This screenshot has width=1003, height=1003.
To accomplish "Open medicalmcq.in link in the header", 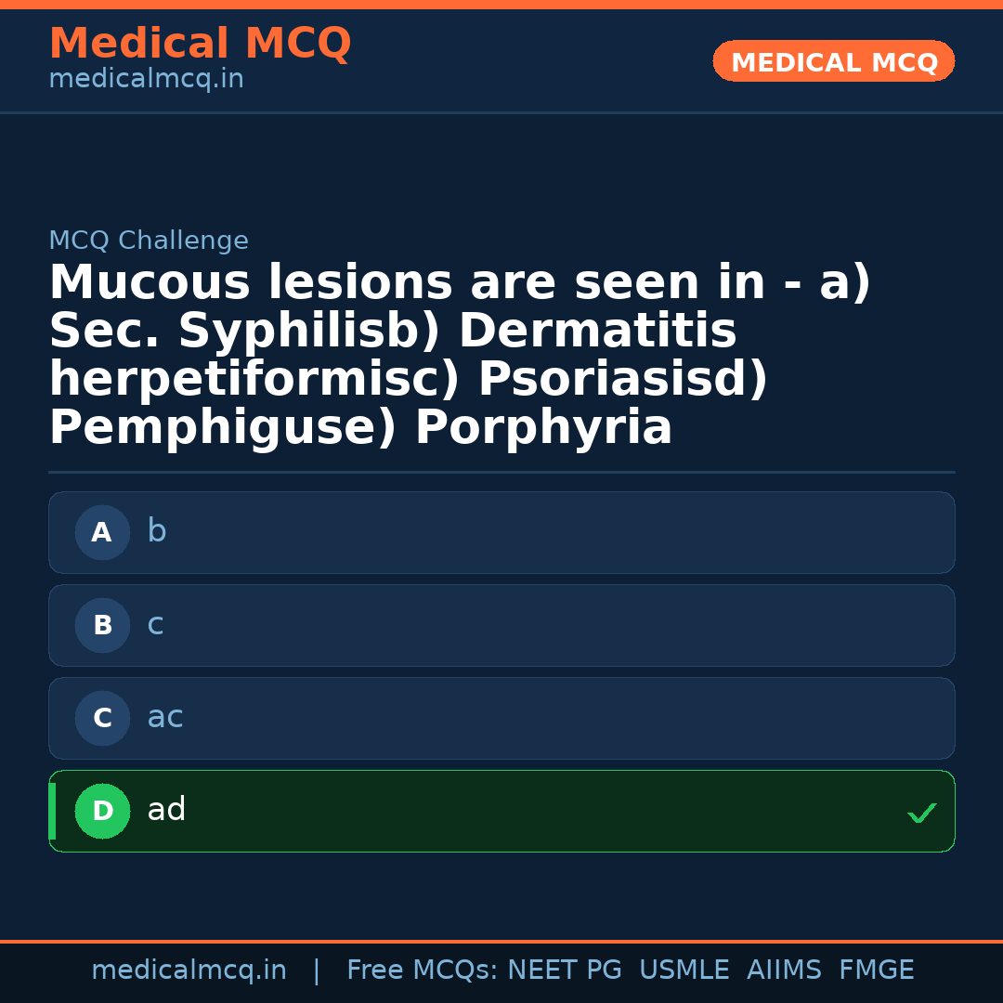I will [x=146, y=79].
